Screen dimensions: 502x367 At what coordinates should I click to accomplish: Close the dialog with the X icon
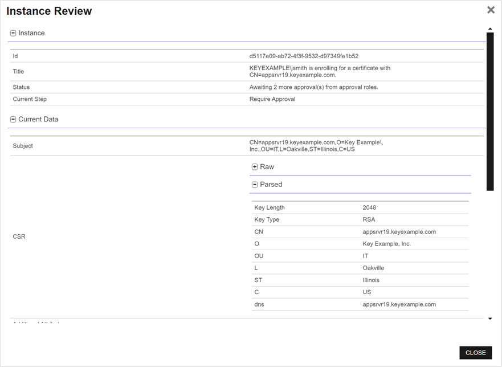(491, 10)
